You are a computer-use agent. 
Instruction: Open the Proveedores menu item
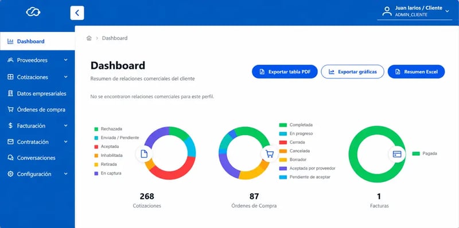tap(37, 60)
